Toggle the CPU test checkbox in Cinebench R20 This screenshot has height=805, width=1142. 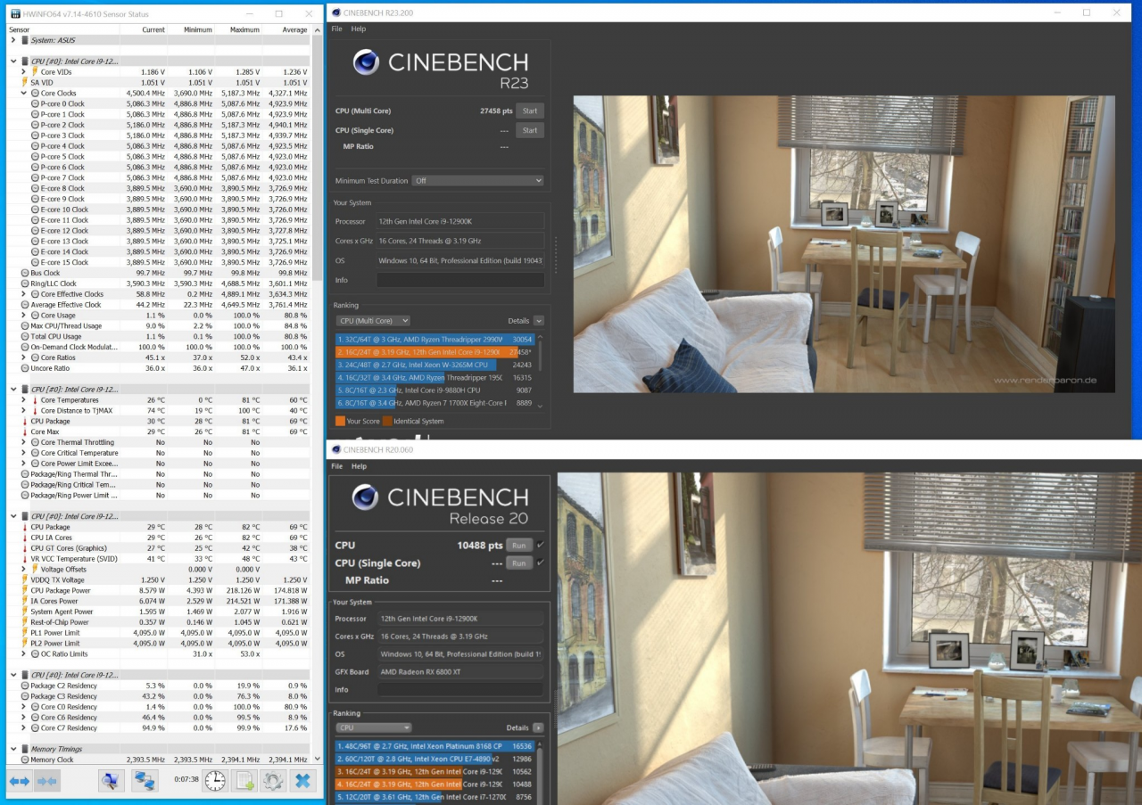tap(541, 545)
